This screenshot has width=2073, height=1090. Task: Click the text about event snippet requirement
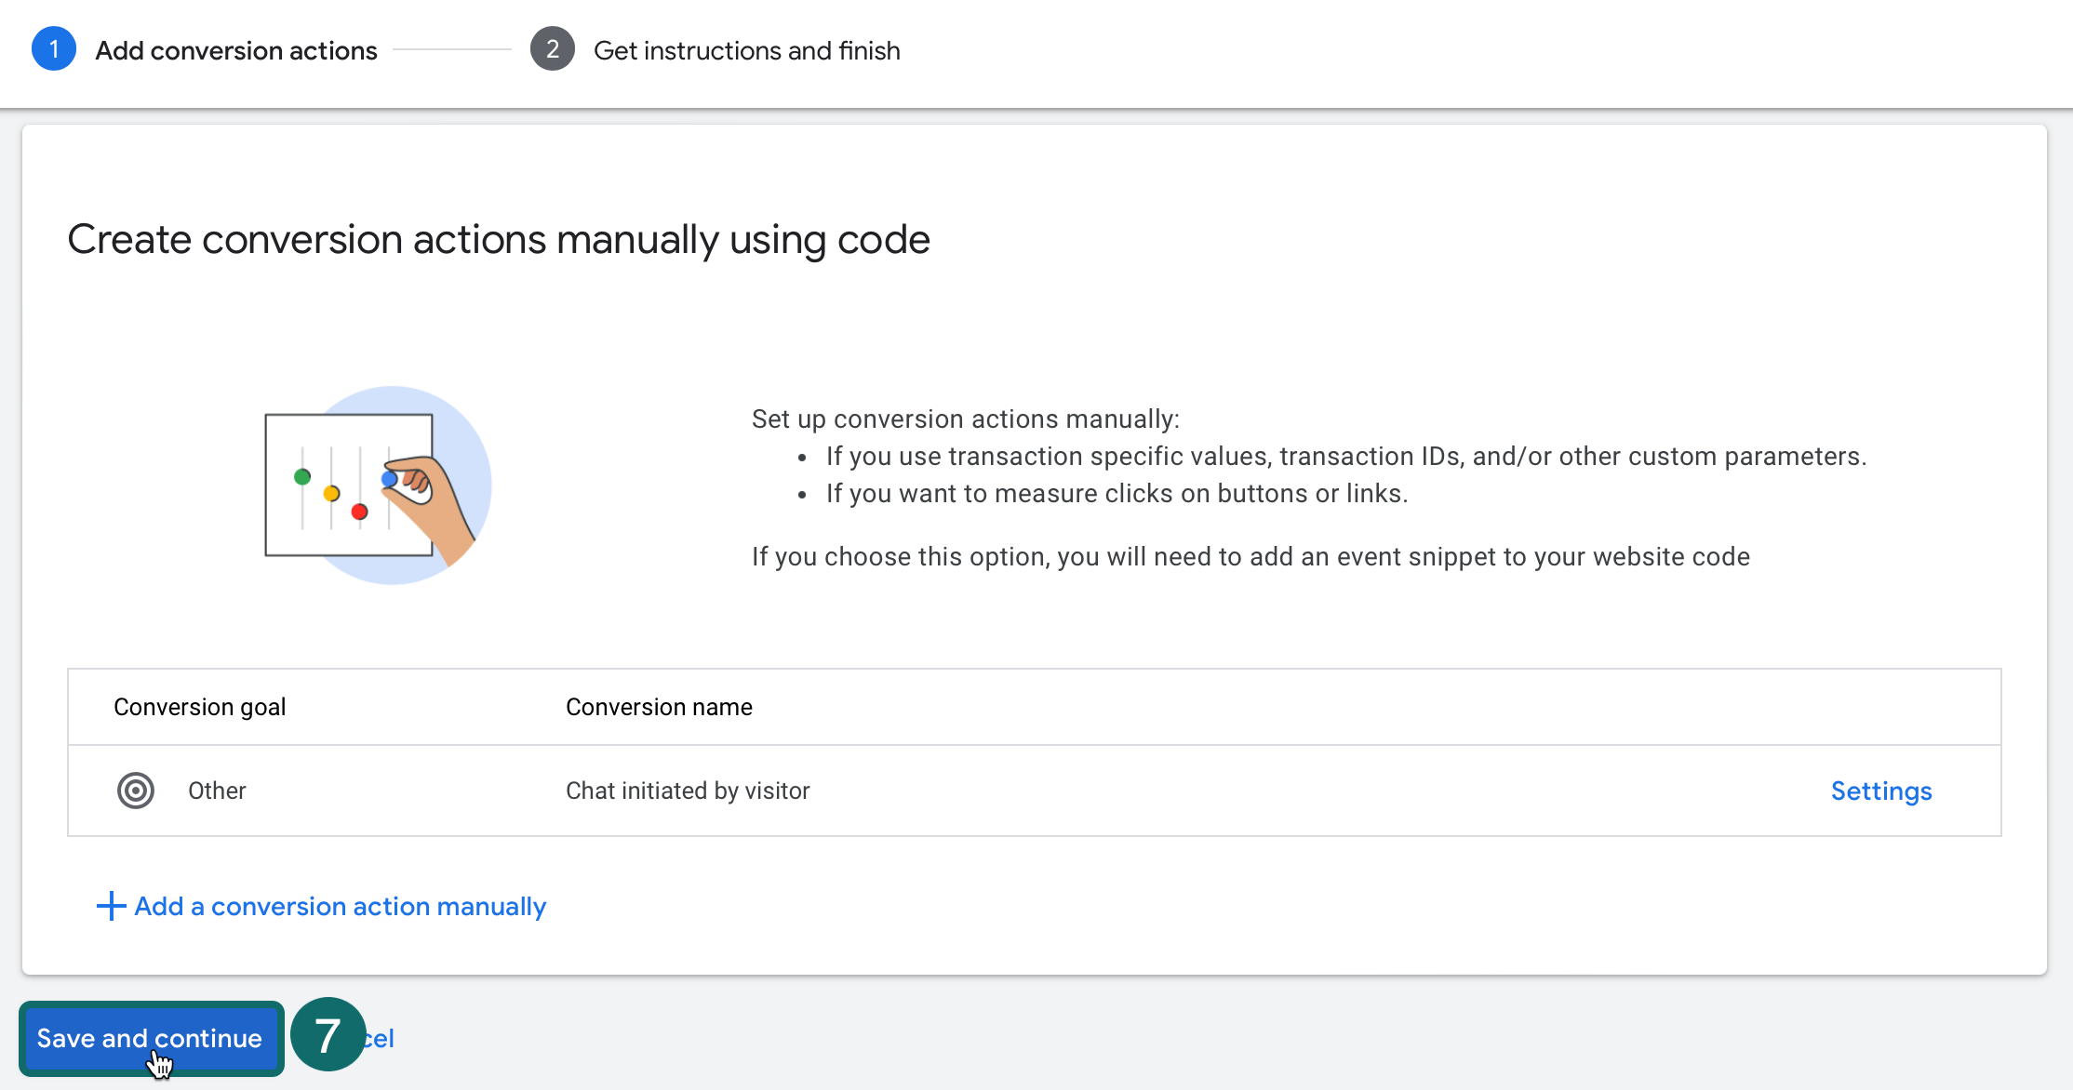click(x=1250, y=556)
